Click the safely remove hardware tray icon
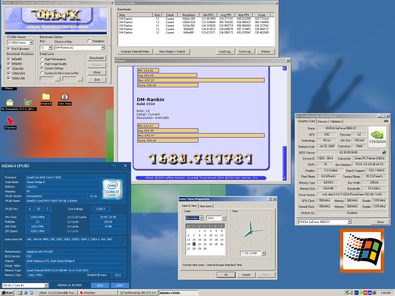 tap(347, 293)
